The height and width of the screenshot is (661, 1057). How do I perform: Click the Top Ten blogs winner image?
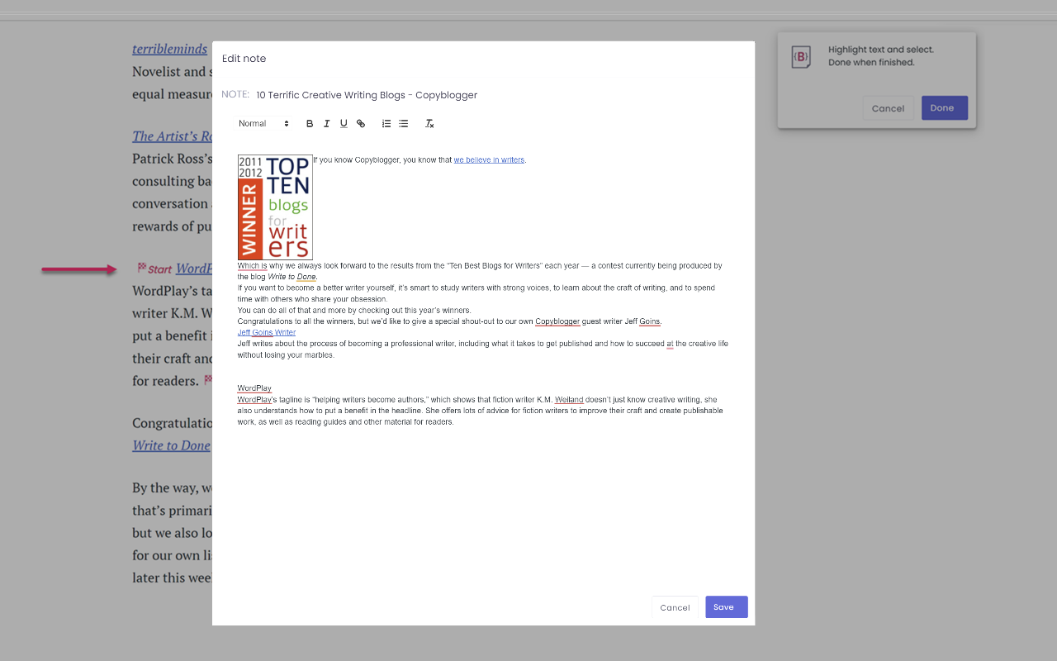coord(275,207)
